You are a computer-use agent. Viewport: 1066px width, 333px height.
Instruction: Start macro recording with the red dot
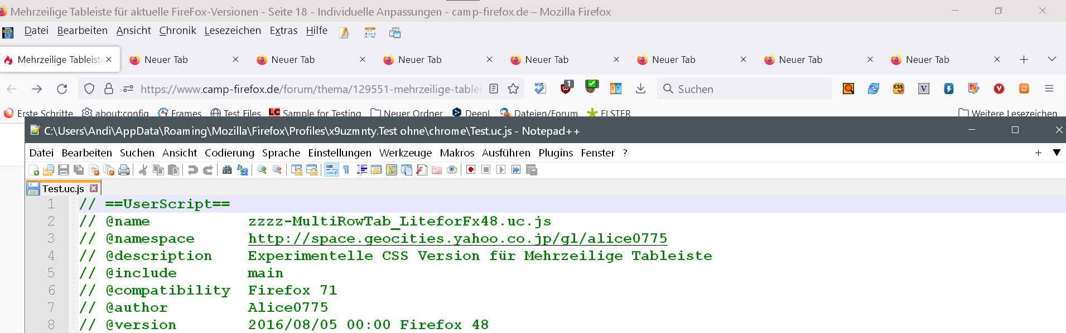tap(471, 170)
